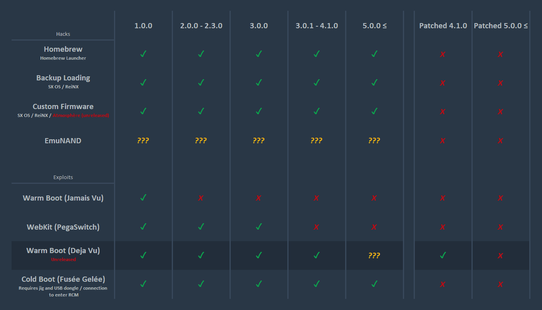This screenshot has width=542, height=310.
Task: Click Backup Loading checkmark under 1.0.0
Action: (x=143, y=82)
